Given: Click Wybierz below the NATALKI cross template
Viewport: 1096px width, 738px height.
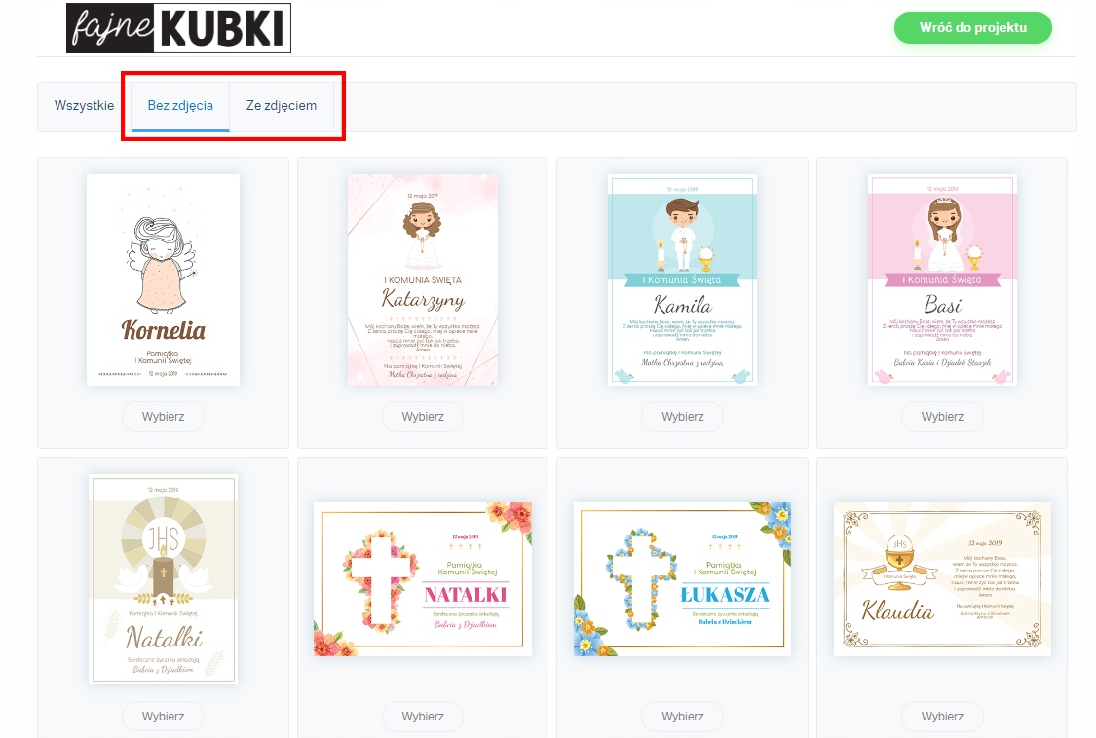Looking at the screenshot, I should tap(423, 717).
